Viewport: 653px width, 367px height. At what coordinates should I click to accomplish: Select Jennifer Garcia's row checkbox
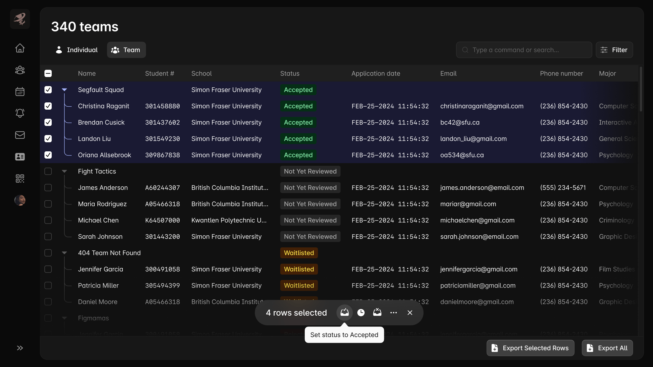(48, 269)
